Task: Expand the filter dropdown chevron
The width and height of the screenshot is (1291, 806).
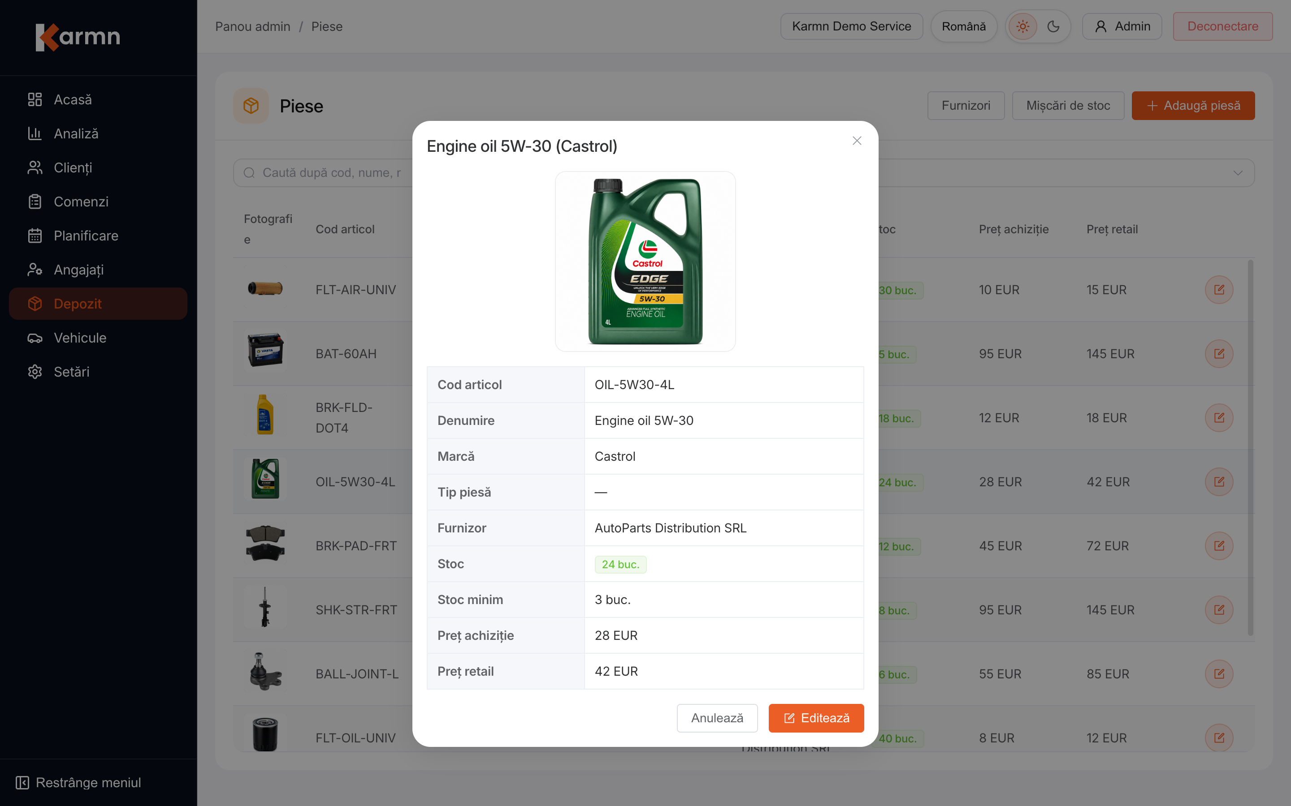Action: tap(1238, 173)
